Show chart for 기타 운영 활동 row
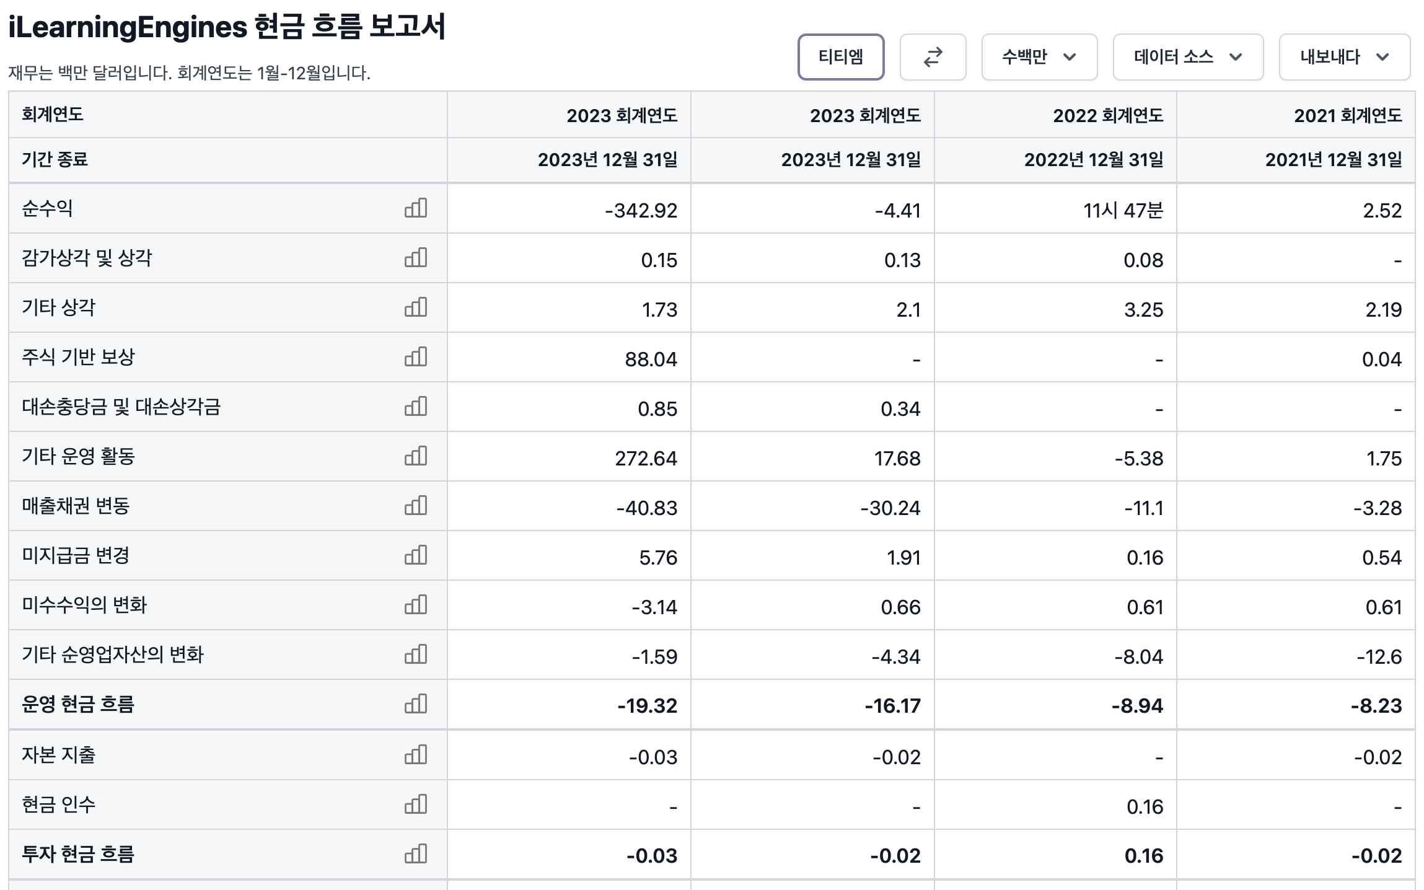Screen dimensions: 1424x890 [x=416, y=456]
